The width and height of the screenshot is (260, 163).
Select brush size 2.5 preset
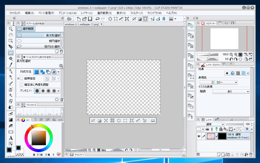click(x=49, y=112)
